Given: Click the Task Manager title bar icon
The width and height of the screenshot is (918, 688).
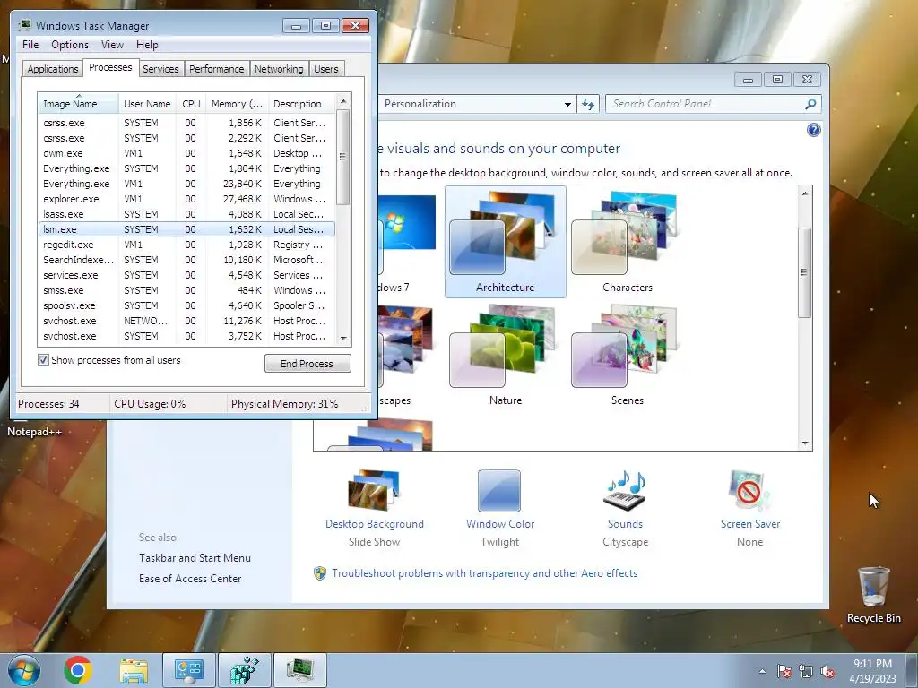Looking at the screenshot, I should [24, 25].
